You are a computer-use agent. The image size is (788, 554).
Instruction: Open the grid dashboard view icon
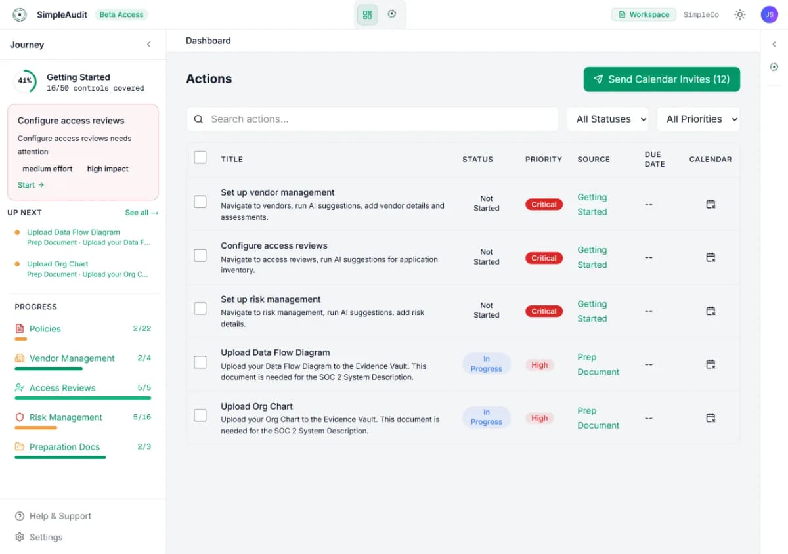[x=367, y=13]
